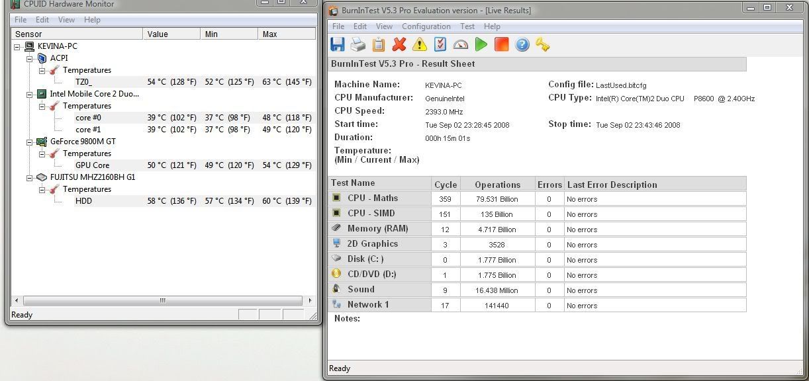Select the Memory (RAM) test row
Screen dimensions: 809x381
click(x=537, y=229)
